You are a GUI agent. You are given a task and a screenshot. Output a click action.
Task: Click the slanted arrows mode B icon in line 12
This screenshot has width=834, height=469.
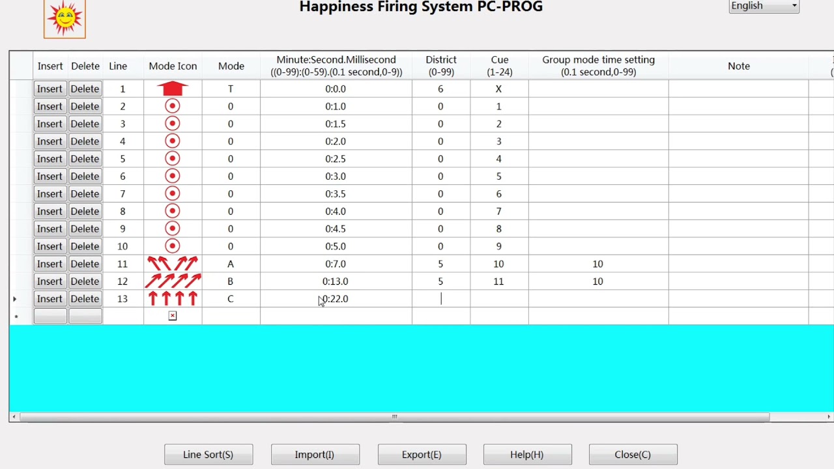click(x=173, y=281)
